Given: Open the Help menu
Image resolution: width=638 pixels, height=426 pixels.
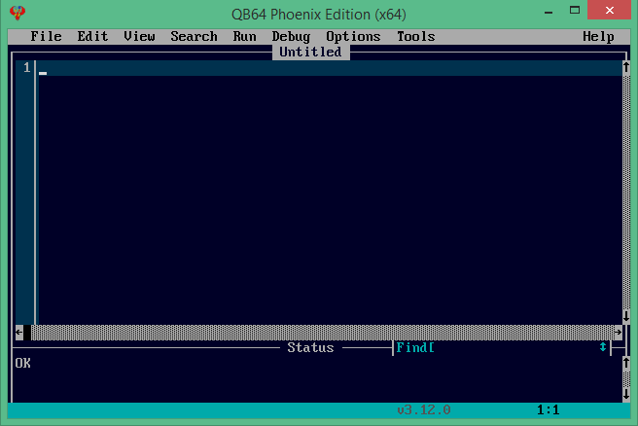Looking at the screenshot, I should pos(598,36).
